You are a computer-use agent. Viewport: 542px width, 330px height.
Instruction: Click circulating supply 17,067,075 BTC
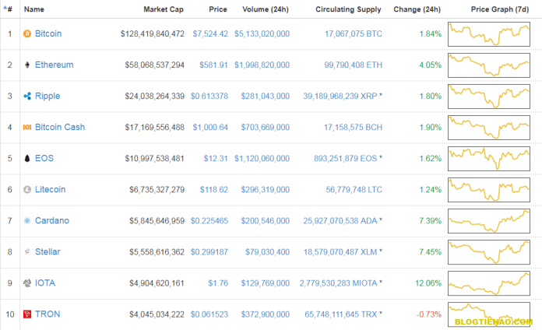[x=354, y=34]
